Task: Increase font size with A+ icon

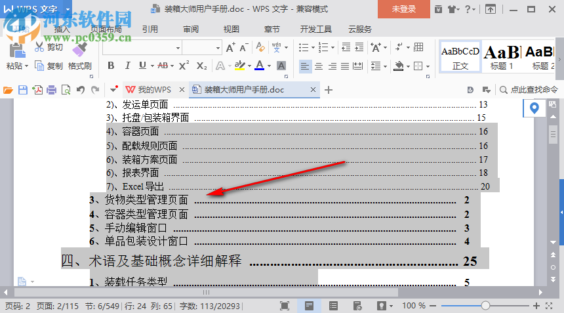Action: (x=231, y=47)
